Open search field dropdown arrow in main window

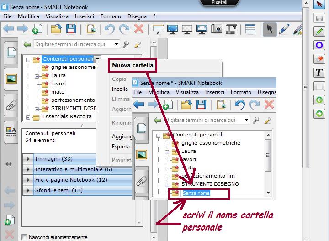tap(116, 44)
